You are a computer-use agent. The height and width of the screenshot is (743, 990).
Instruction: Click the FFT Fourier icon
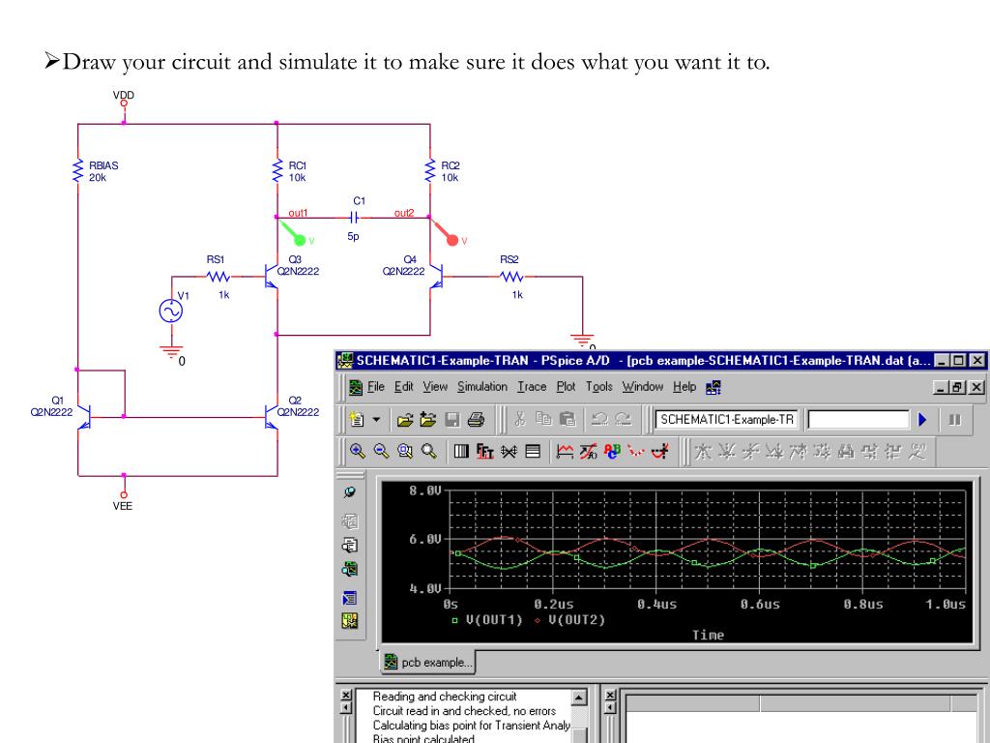pos(485,451)
